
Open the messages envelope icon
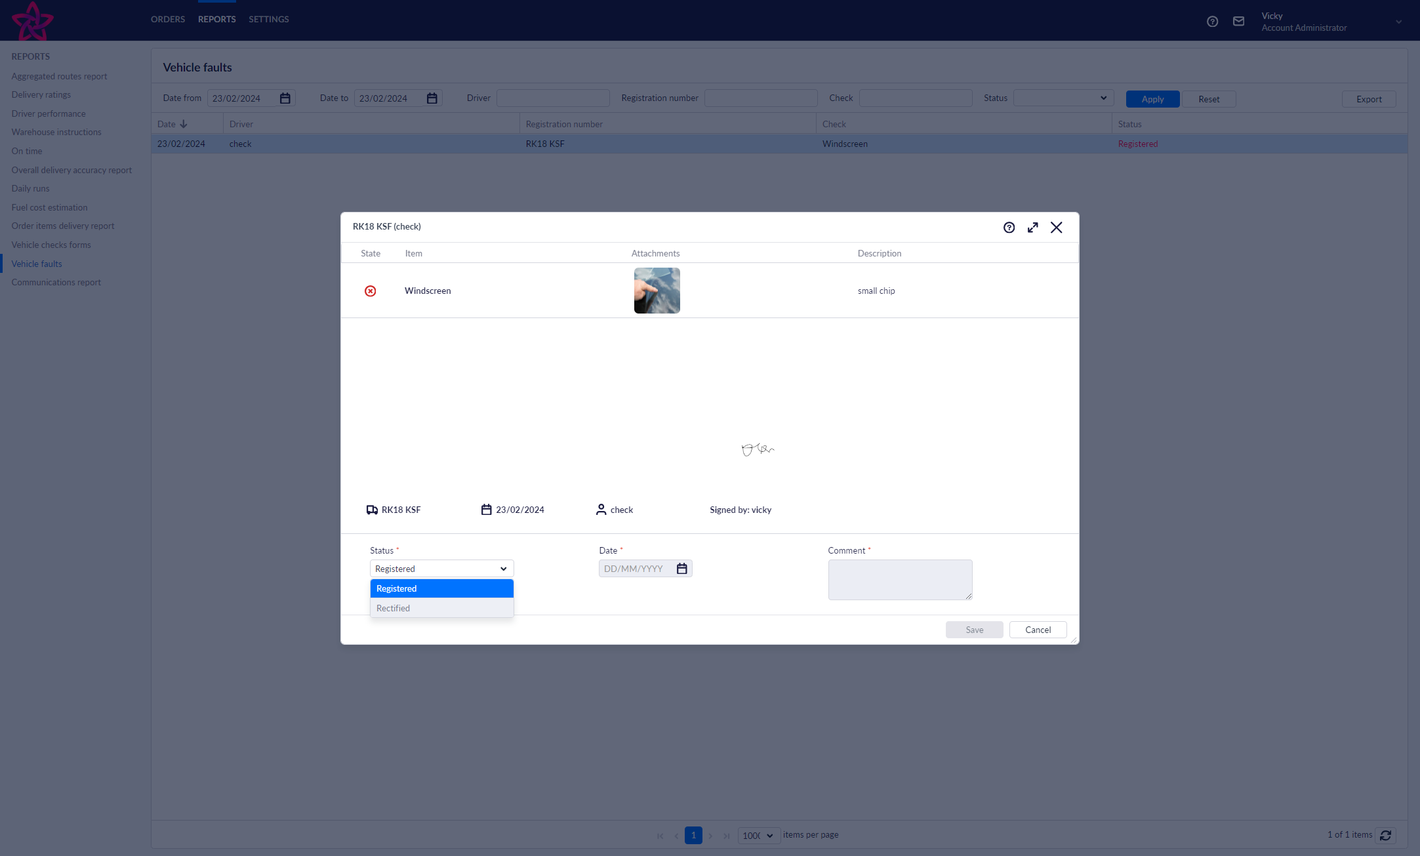[1238, 22]
